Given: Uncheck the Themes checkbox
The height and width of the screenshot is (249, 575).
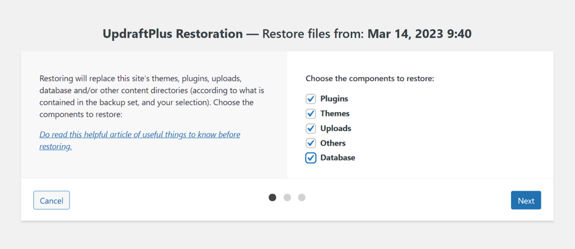Looking at the screenshot, I should coord(311,113).
